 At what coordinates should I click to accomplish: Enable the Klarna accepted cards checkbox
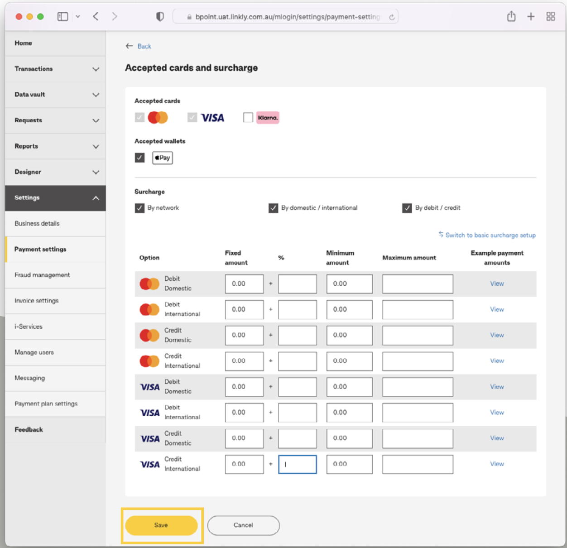[248, 117]
